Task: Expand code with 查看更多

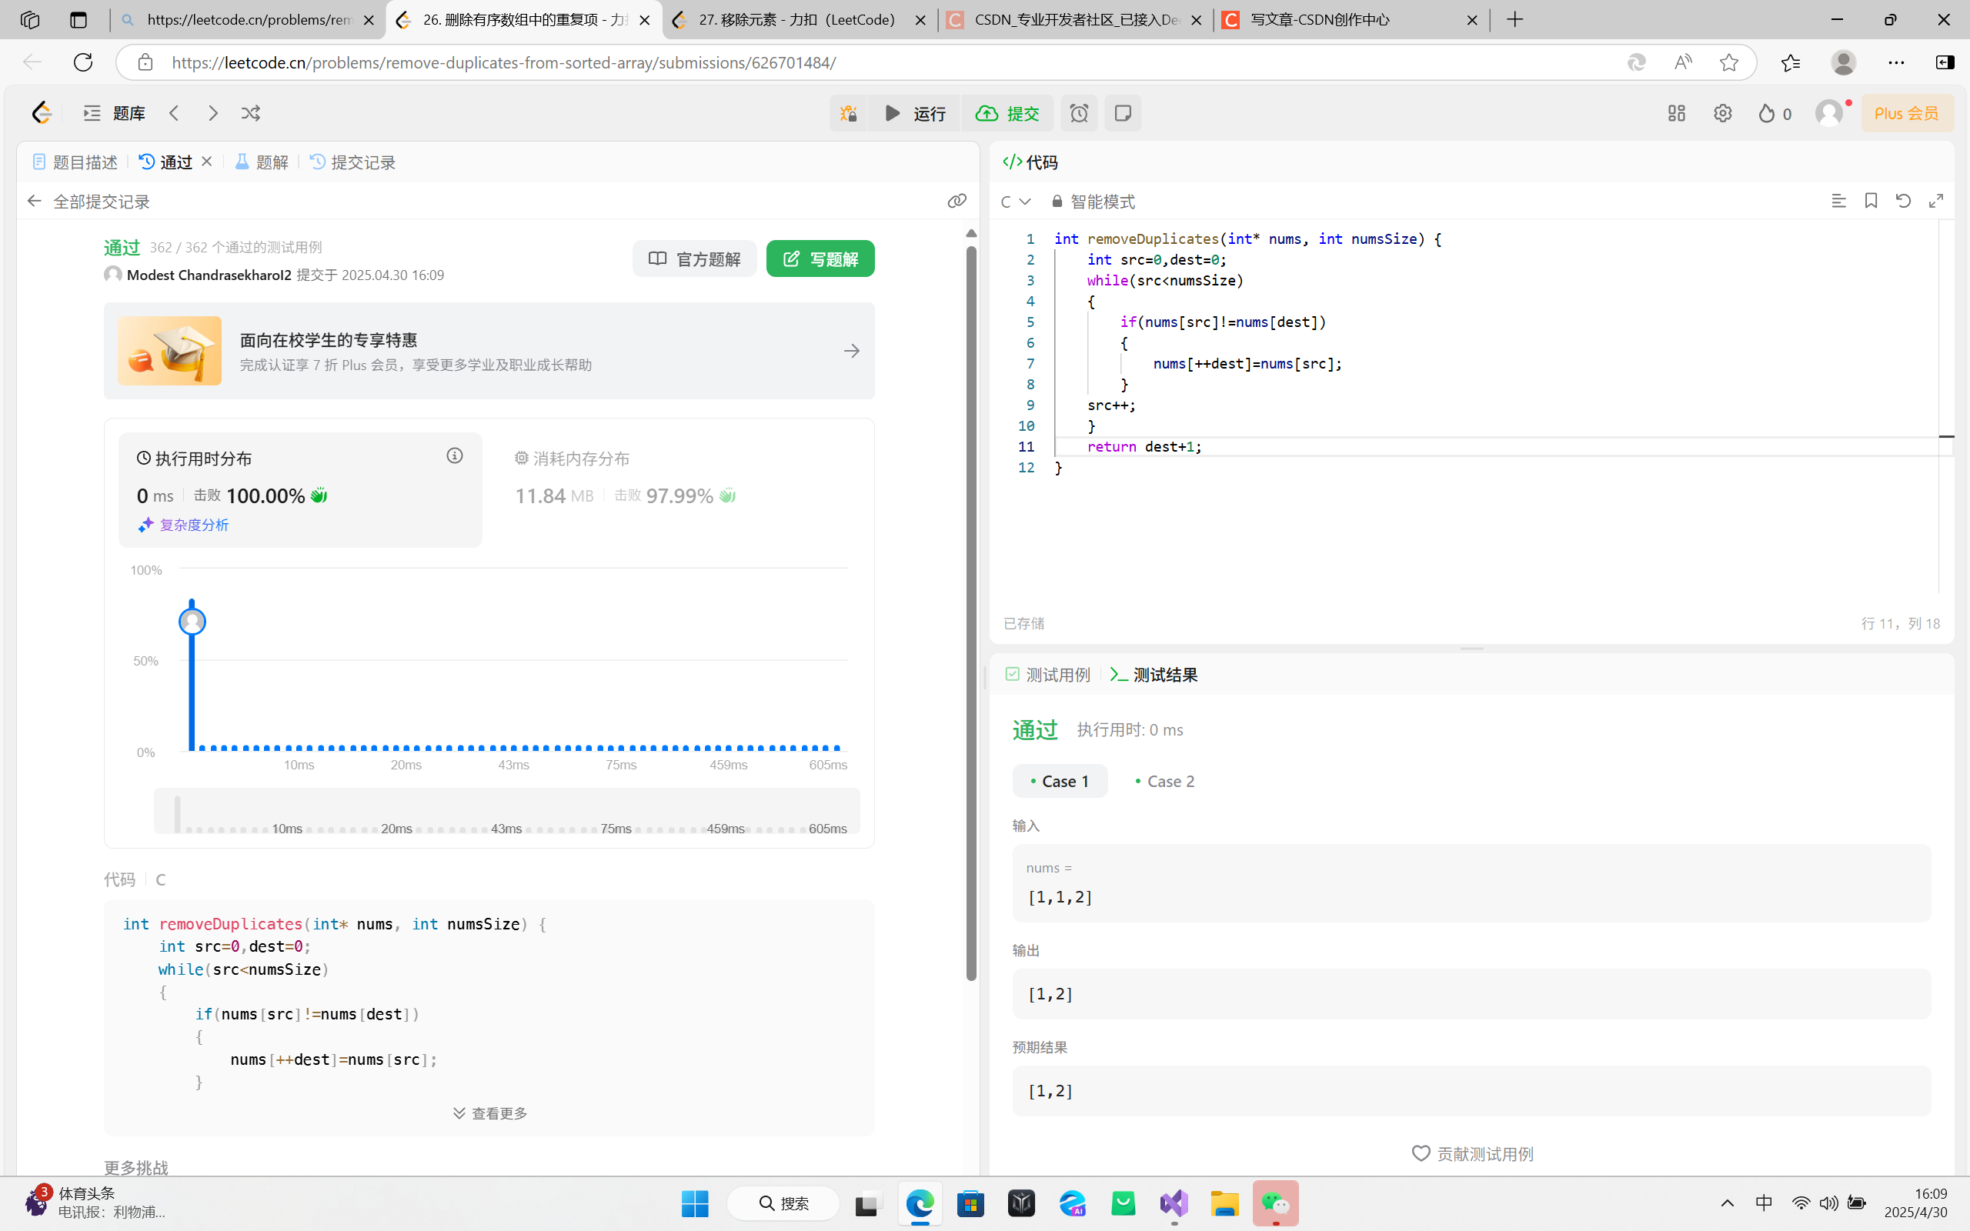Action: pyautogui.click(x=490, y=1113)
